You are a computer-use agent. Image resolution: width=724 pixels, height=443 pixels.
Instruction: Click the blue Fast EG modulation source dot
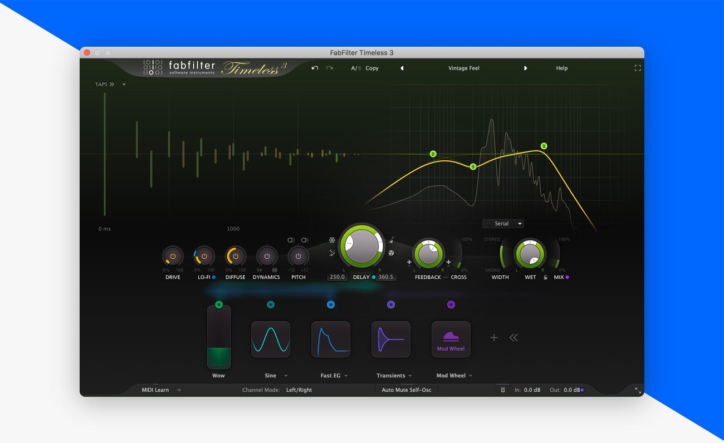click(331, 304)
